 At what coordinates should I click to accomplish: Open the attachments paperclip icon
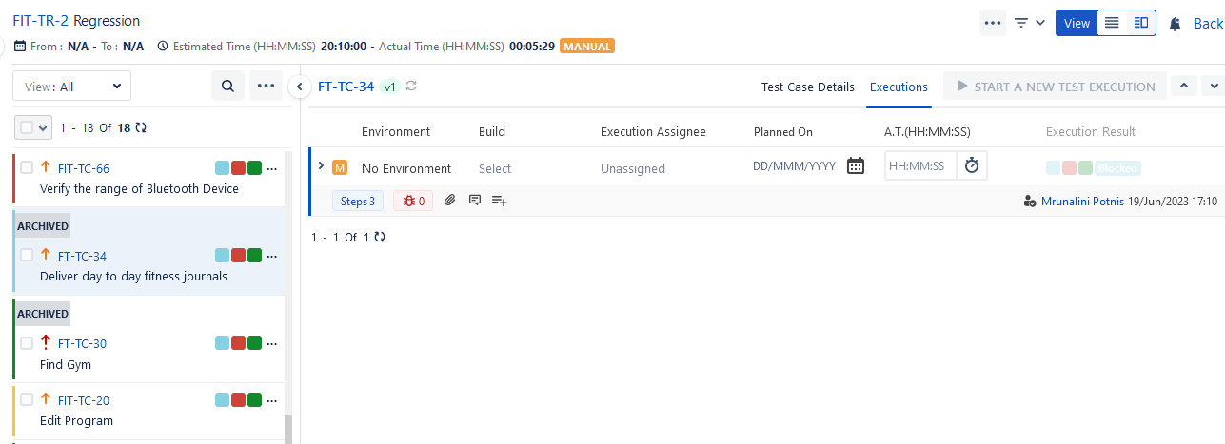(450, 201)
